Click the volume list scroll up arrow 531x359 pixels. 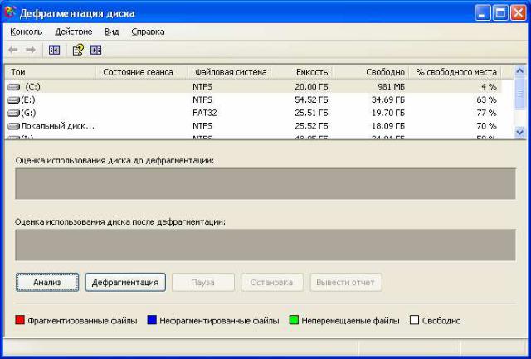click(519, 70)
